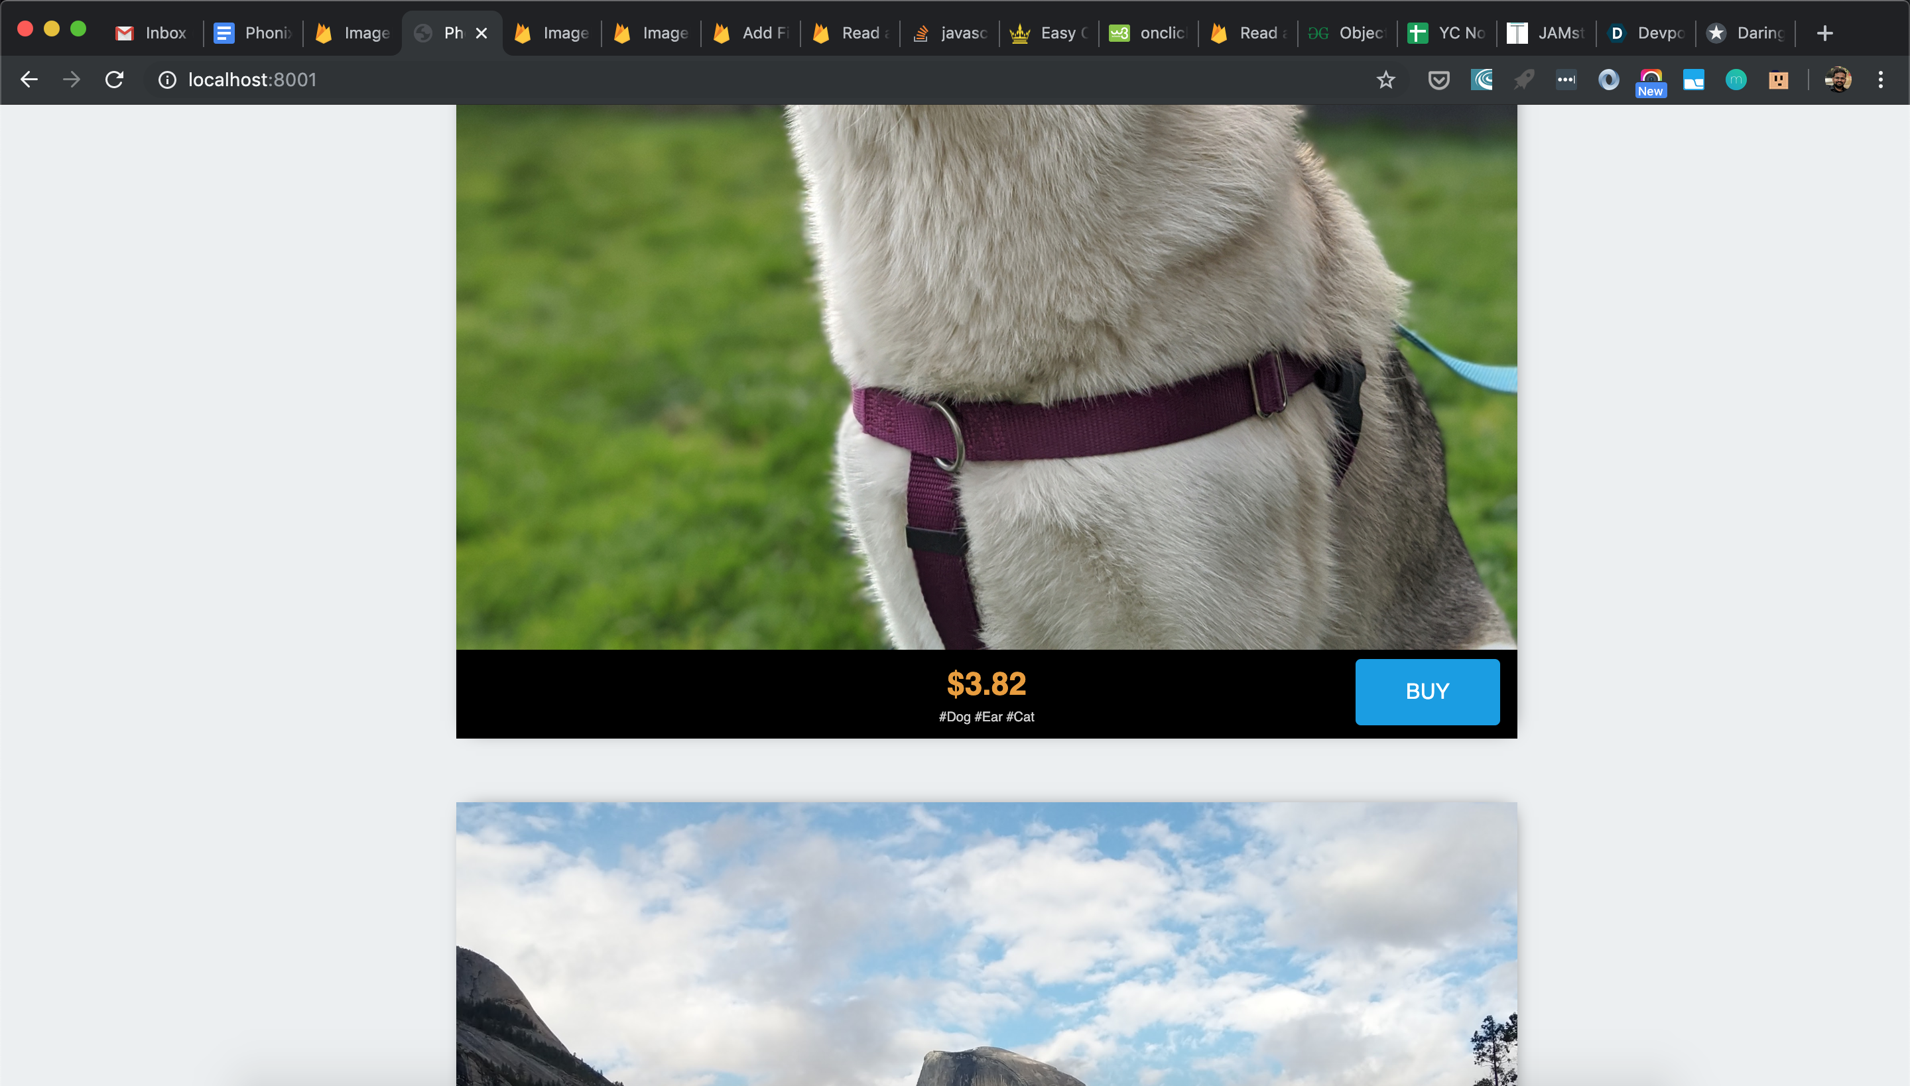Reload the localhost page
1910x1086 pixels.
(114, 80)
